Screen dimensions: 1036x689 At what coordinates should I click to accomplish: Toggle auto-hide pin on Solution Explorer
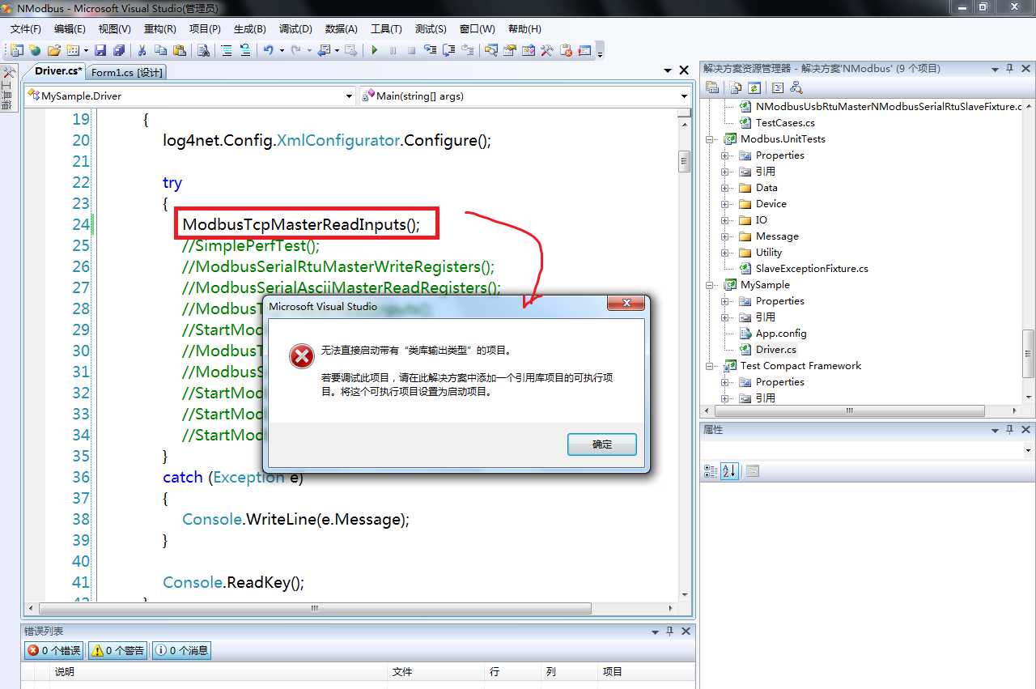[1009, 70]
